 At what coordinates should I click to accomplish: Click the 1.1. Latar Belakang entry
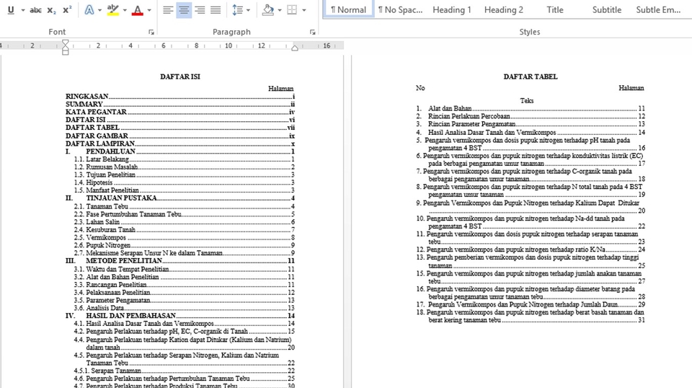tap(184, 159)
